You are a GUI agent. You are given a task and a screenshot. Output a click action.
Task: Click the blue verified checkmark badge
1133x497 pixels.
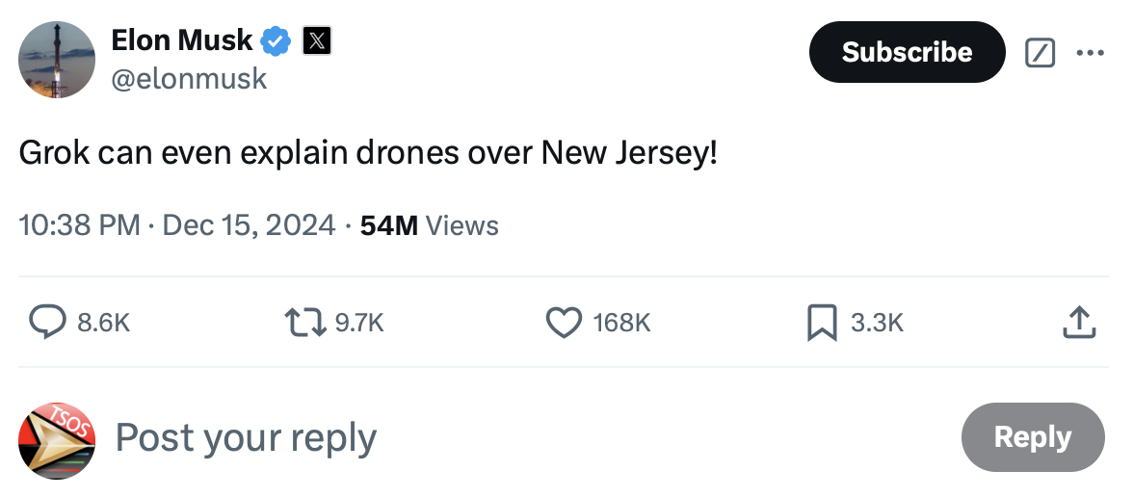277,40
